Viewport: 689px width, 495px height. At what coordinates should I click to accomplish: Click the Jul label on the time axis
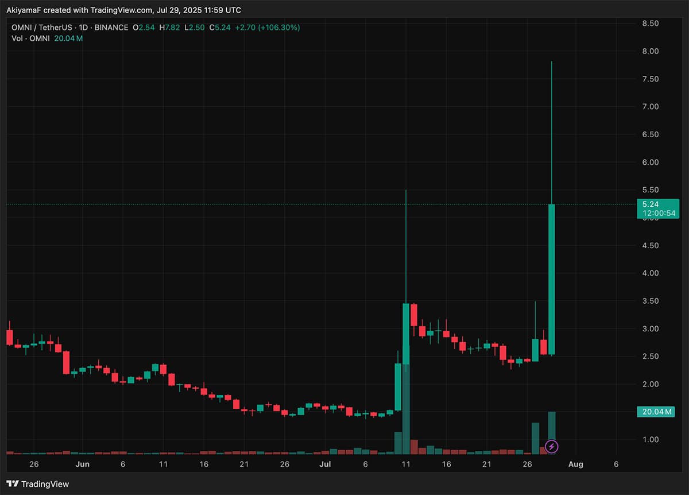(325, 464)
